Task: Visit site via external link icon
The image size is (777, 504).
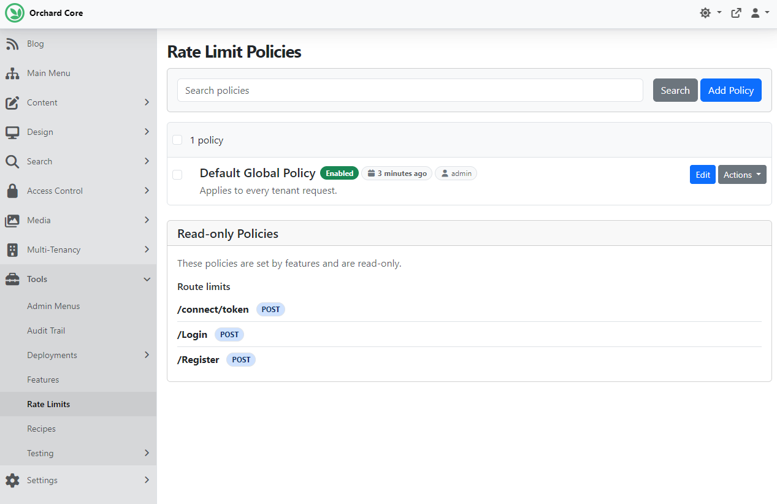Action: click(737, 13)
